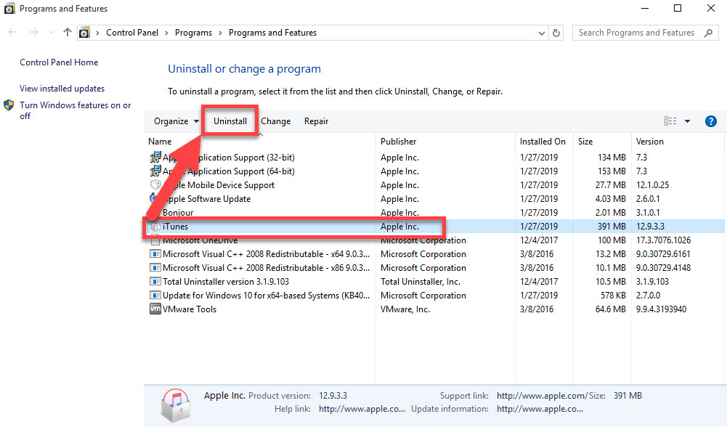
Task: Open Control Panel breadcrumb
Action: tap(132, 33)
